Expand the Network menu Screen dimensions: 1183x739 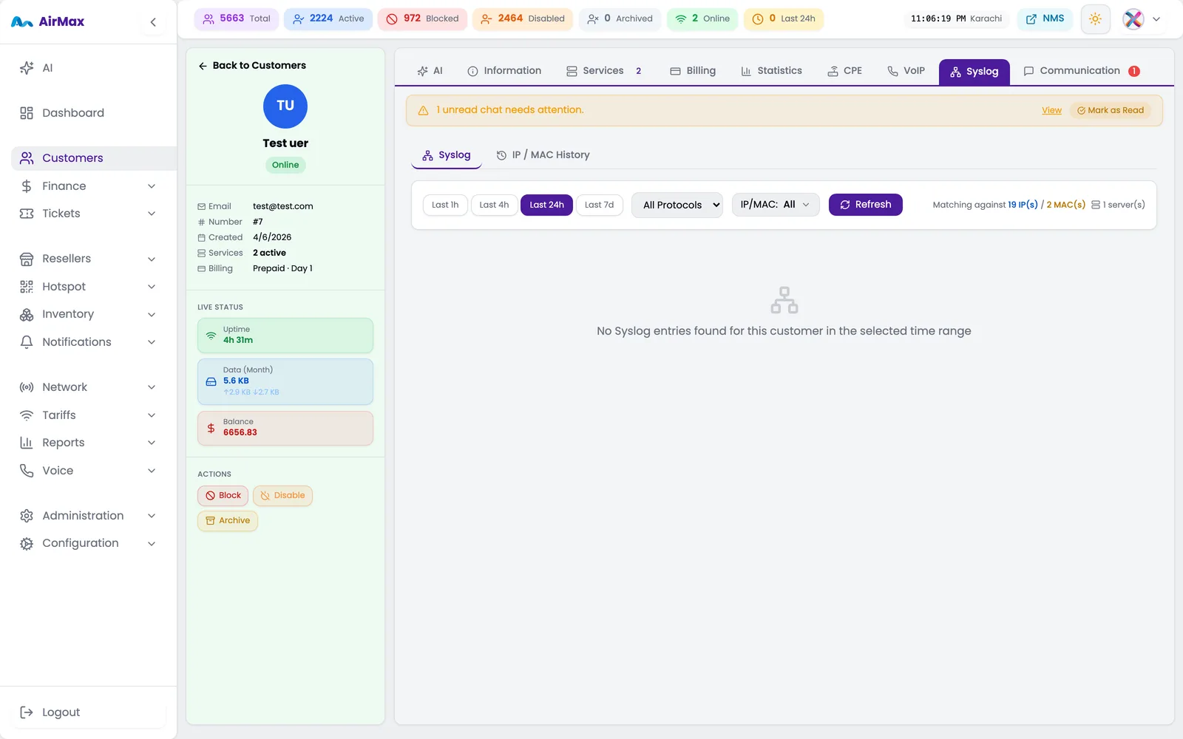point(88,387)
